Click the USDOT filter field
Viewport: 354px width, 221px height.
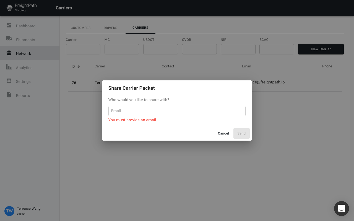click(x=160, y=49)
